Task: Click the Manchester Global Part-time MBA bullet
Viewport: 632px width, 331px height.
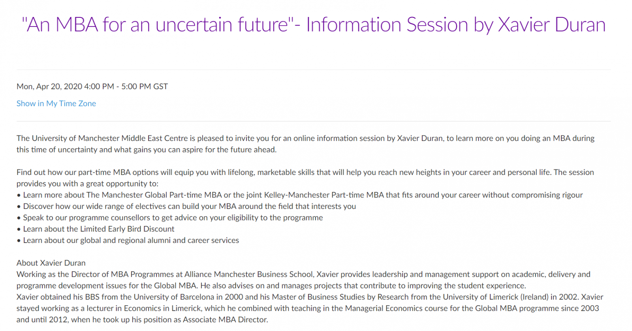Action: click(300, 195)
